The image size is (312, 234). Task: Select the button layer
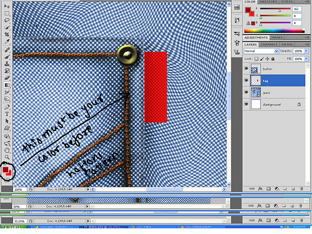point(275,69)
